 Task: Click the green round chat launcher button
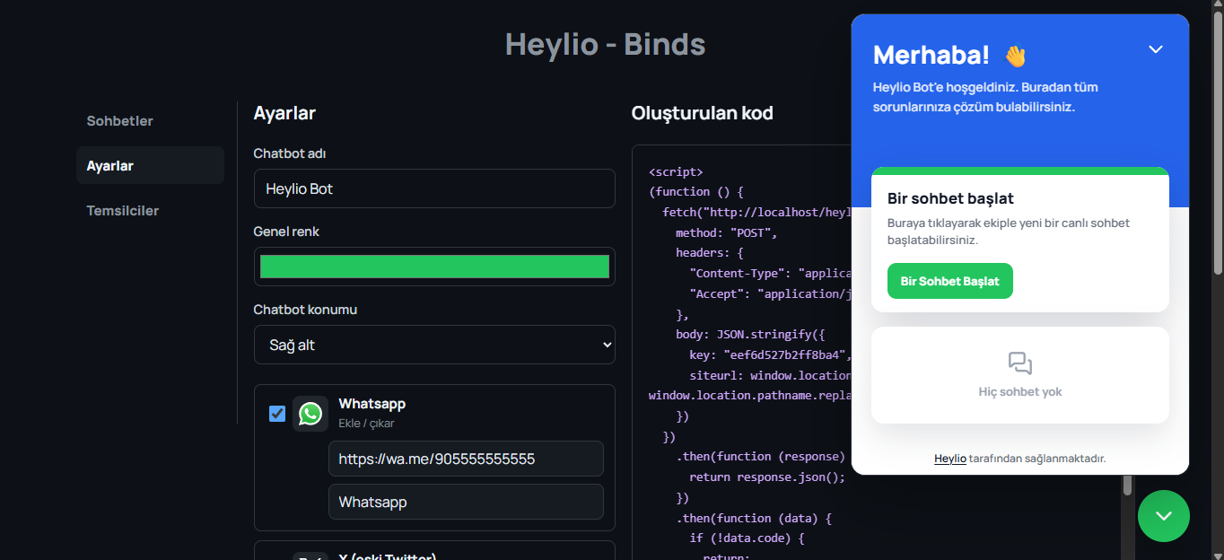(x=1164, y=516)
